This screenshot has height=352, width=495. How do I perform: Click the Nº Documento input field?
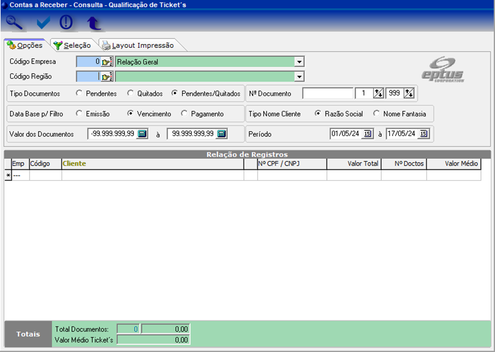(x=328, y=94)
